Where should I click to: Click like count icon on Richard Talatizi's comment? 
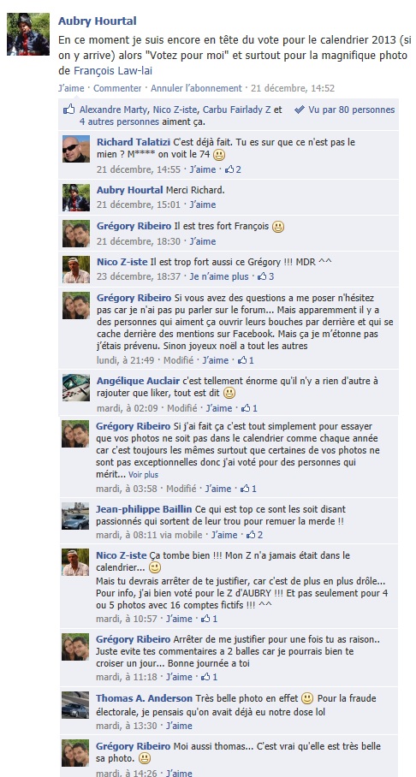point(229,169)
